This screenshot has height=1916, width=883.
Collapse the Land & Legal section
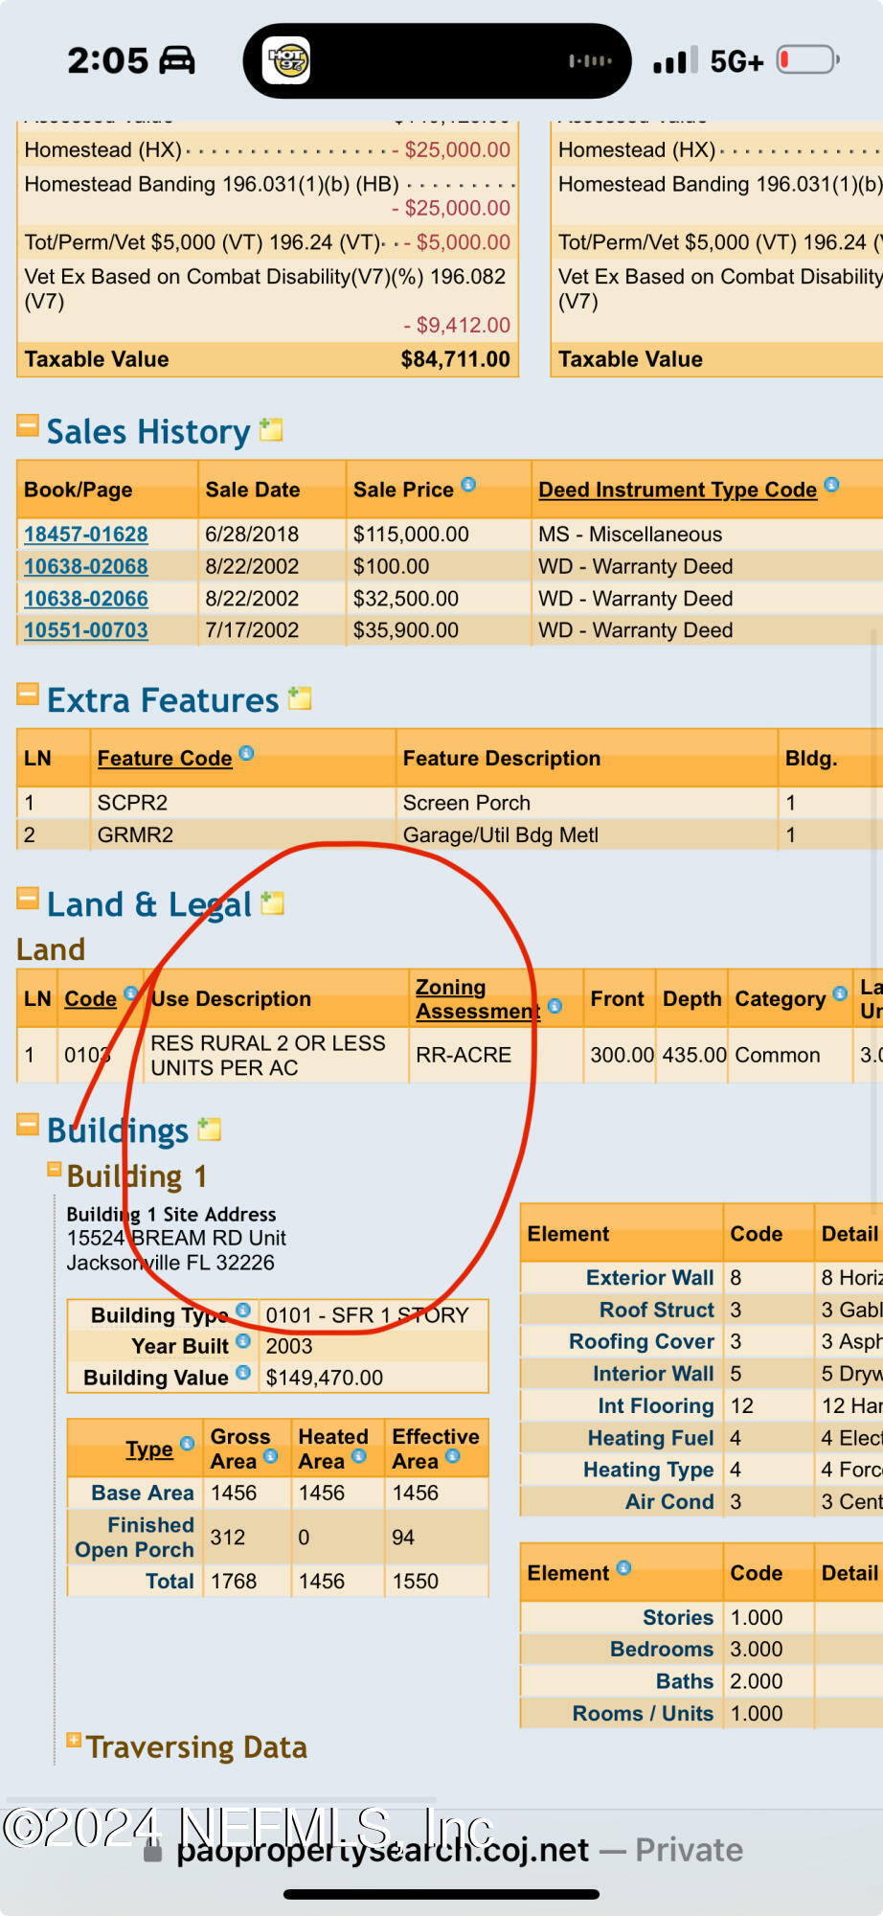point(28,899)
